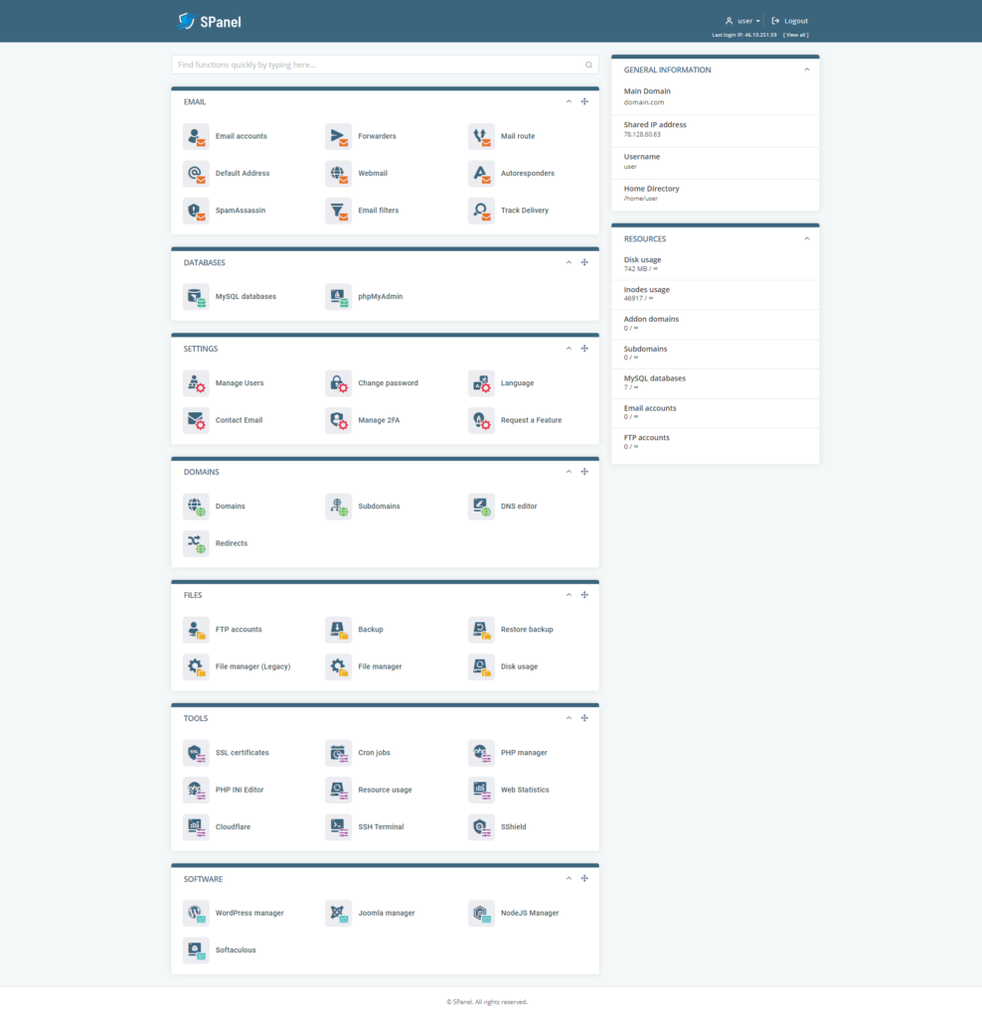Click the SPanel logo
The width and height of the screenshot is (982, 1017).
[x=208, y=20]
